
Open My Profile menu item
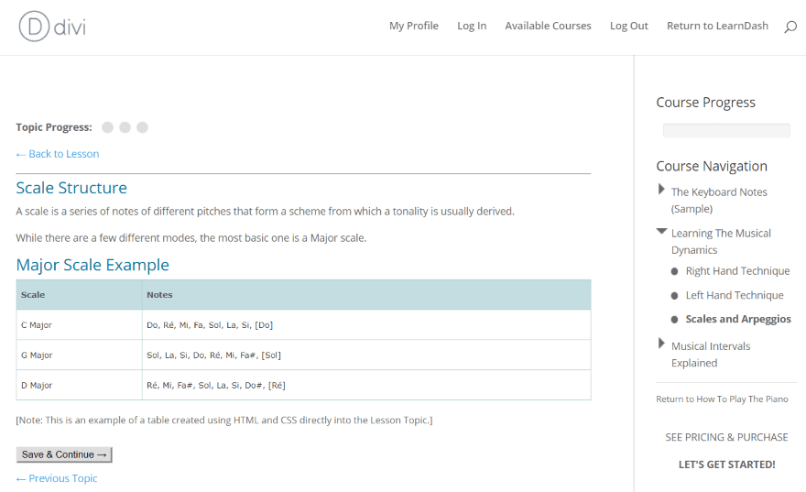[414, 26]
